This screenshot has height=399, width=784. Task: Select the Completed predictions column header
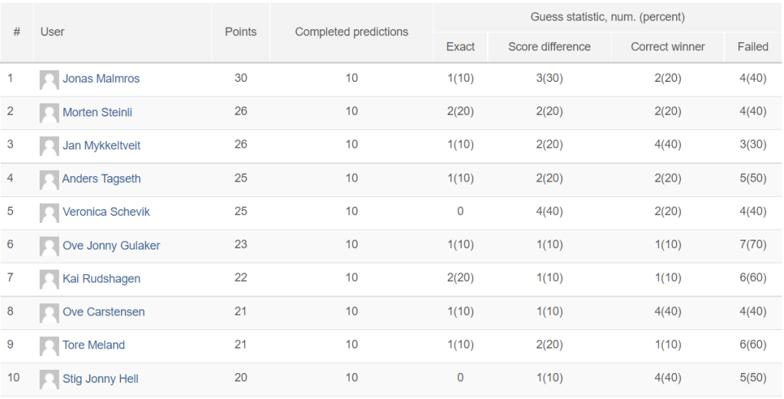coord(351,32)
